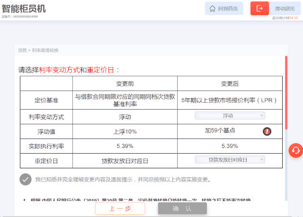Click the 退出倒计时 countdown timer
Viewport: 303px width, 217px height.
click(285, 18)
